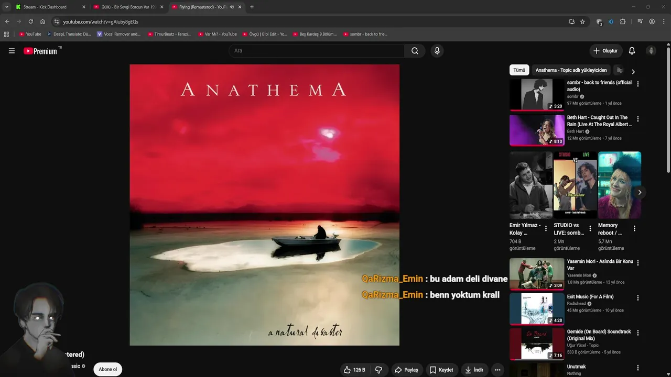Open the YouTube hamburger guide menu
This screenshot has width=671, height=377.
pyautogui.click(x=12, y=51)
